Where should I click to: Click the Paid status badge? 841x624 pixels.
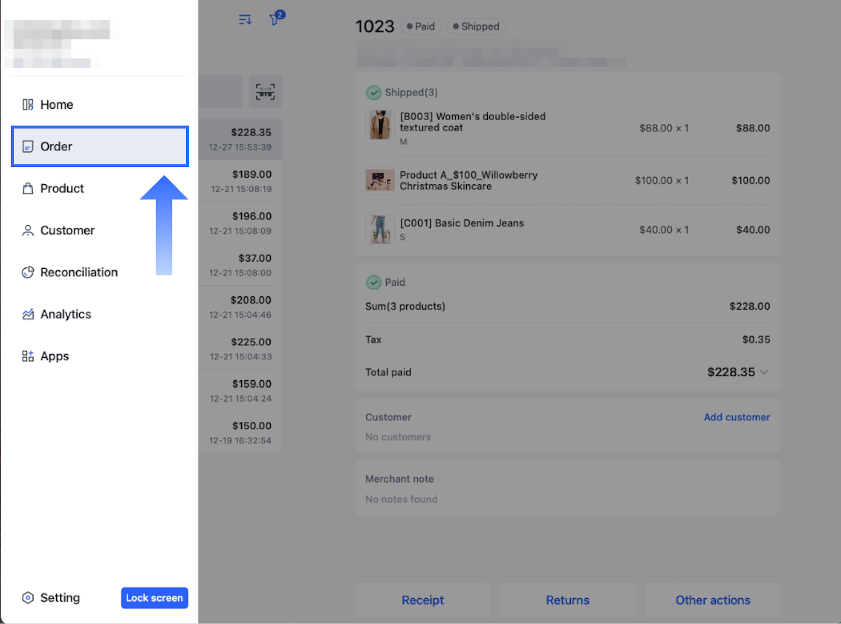421,26
